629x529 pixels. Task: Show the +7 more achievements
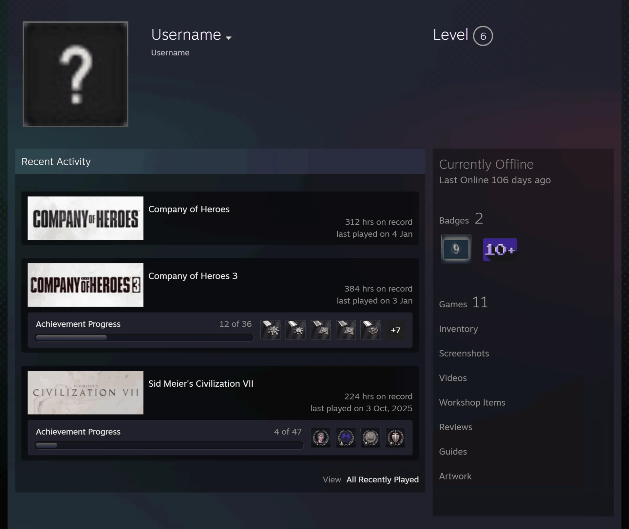395,330
